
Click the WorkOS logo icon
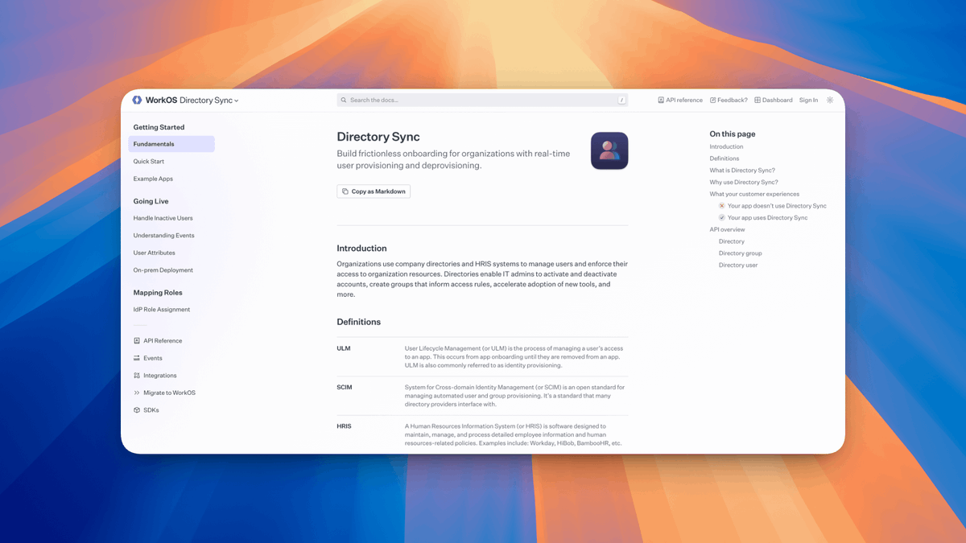point(137,101)
